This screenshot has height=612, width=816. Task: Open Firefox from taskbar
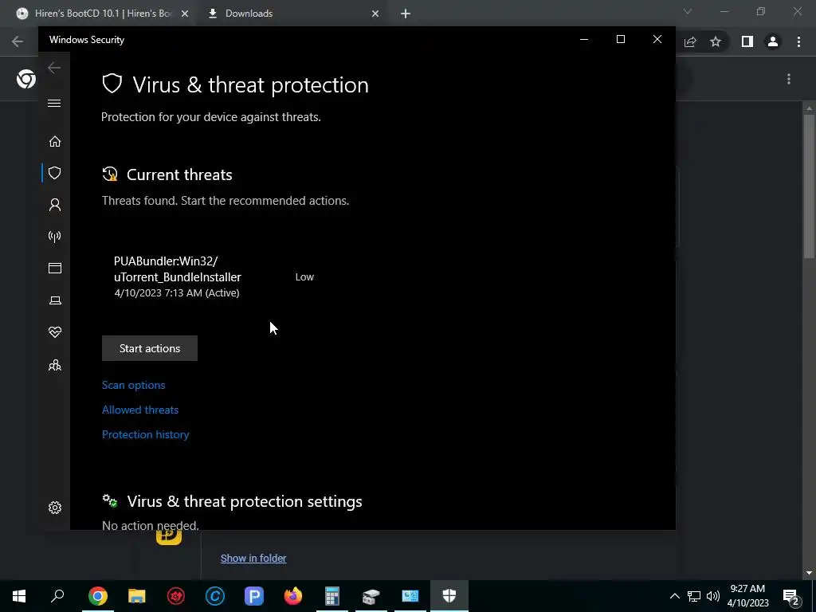coord(293,596)
